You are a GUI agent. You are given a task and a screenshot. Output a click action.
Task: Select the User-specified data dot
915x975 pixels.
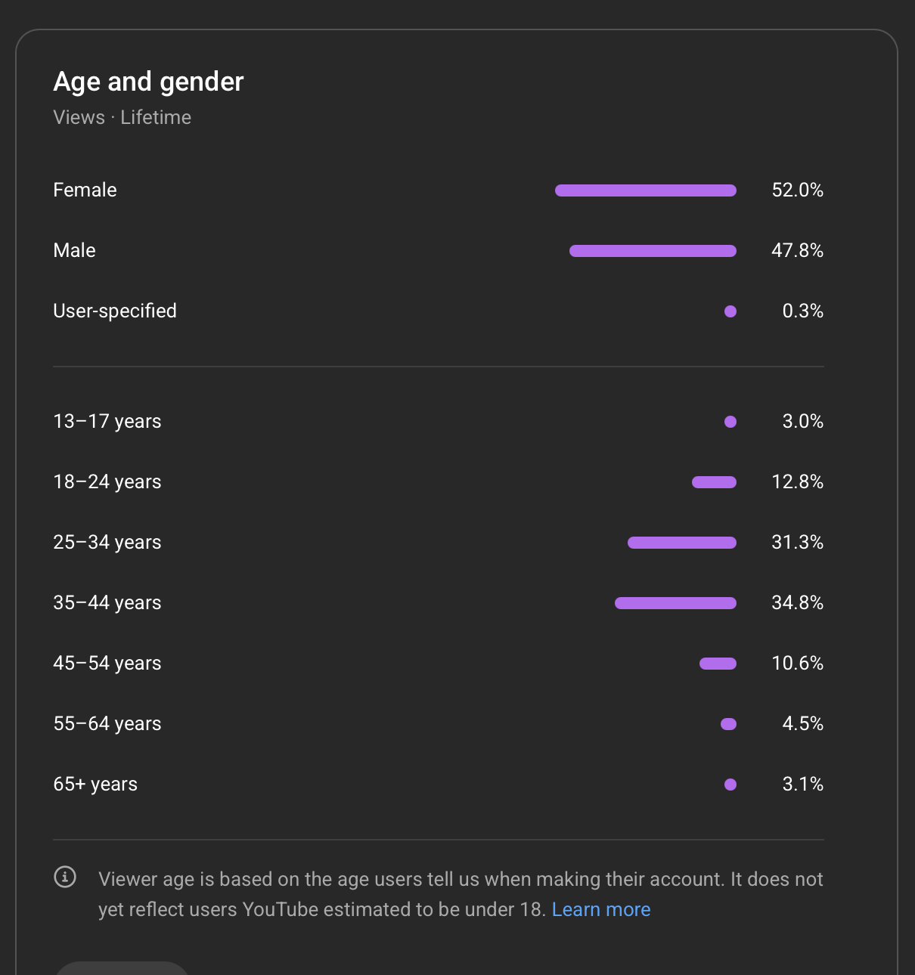tap(730, 311)
